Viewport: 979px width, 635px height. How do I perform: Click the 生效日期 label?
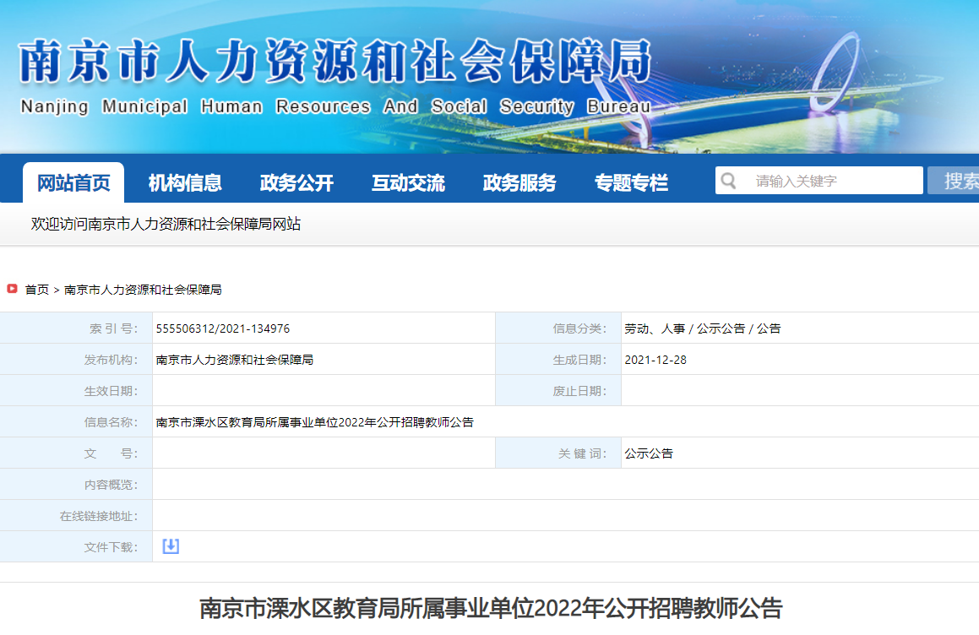point(111,391)
